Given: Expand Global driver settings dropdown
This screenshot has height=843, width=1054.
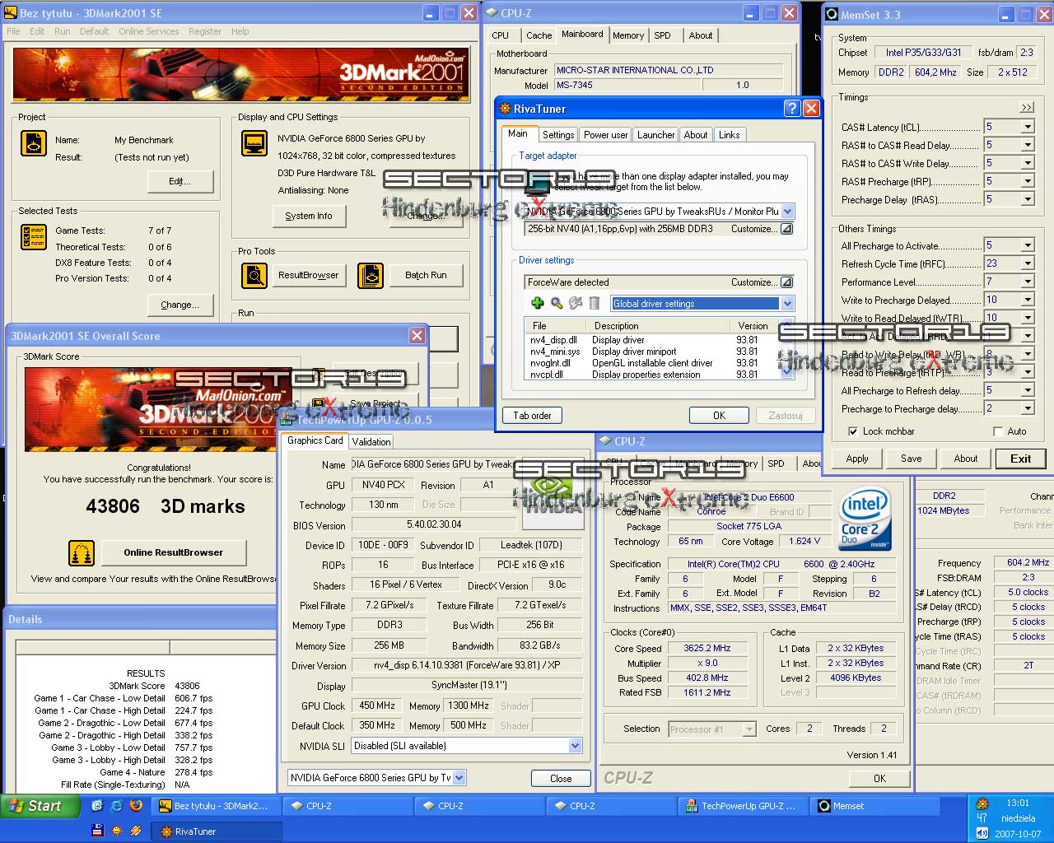Looking at the screenshot, I should coord(787,304).
